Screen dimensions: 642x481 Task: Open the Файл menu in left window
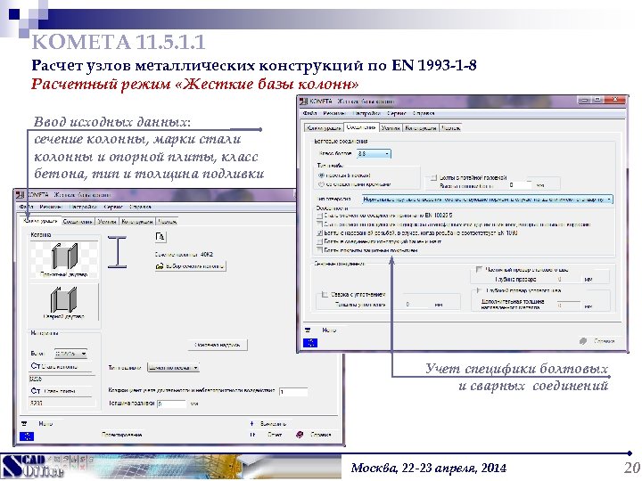(x=26, y=207)
